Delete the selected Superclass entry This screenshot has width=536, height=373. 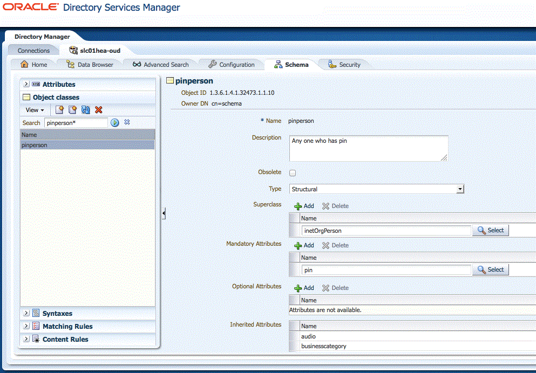pos(335,206)
